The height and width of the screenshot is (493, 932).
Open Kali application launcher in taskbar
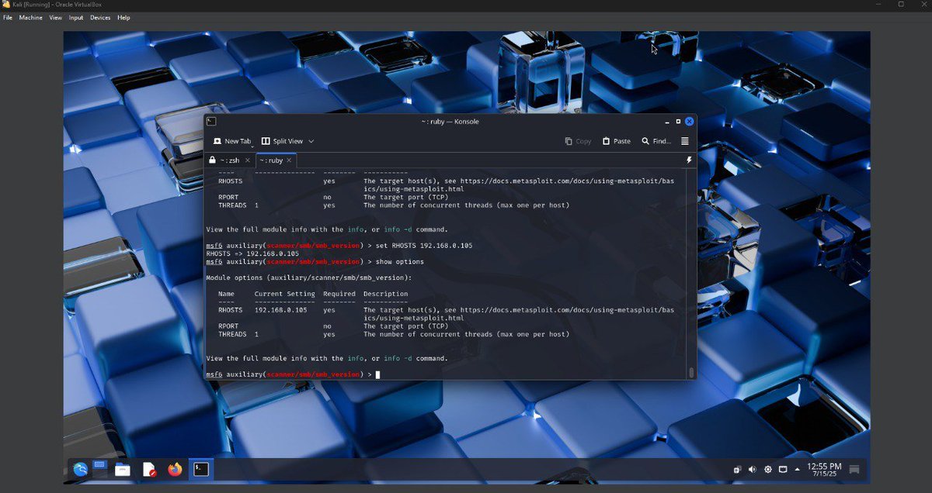pyautogui.click(x=80, y=469)
